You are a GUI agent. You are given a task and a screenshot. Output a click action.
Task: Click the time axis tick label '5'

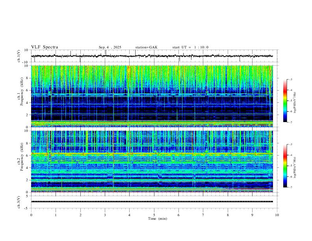point(154,215)
